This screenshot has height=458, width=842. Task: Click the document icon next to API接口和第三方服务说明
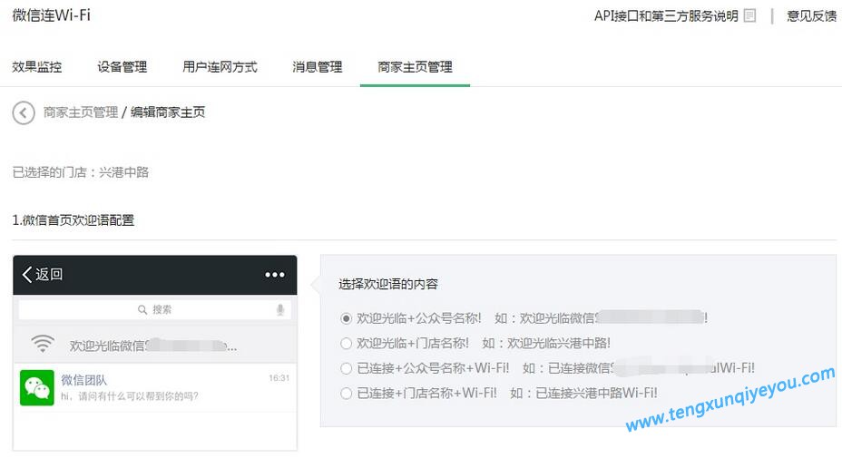point(749,16)
